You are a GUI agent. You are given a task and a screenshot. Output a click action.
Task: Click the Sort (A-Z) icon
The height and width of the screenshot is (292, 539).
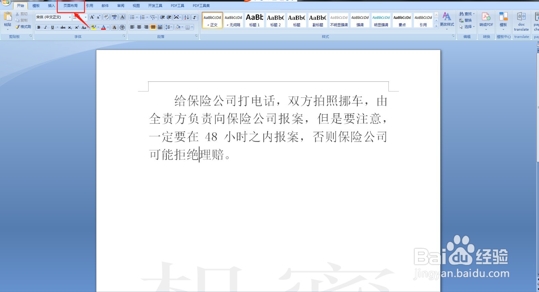click(187, 17)
